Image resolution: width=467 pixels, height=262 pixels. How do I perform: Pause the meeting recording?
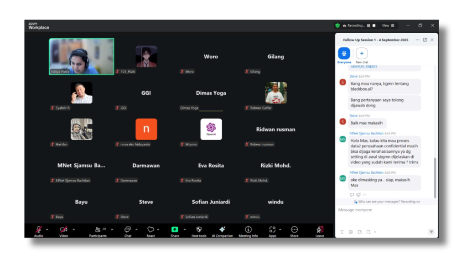368,25
